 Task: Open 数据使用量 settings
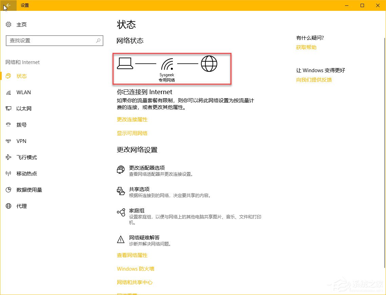[28, 190]
